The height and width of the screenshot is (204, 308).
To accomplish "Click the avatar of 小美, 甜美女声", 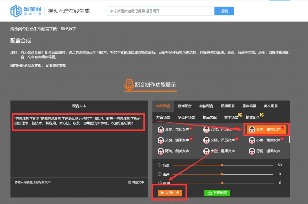I will coord(252,140).
